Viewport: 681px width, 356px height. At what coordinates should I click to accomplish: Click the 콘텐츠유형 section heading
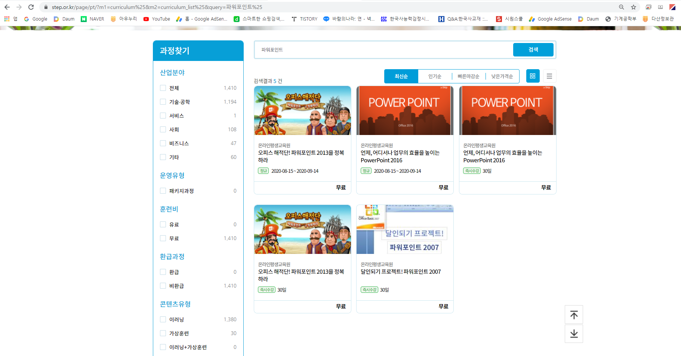coord(175,304)
